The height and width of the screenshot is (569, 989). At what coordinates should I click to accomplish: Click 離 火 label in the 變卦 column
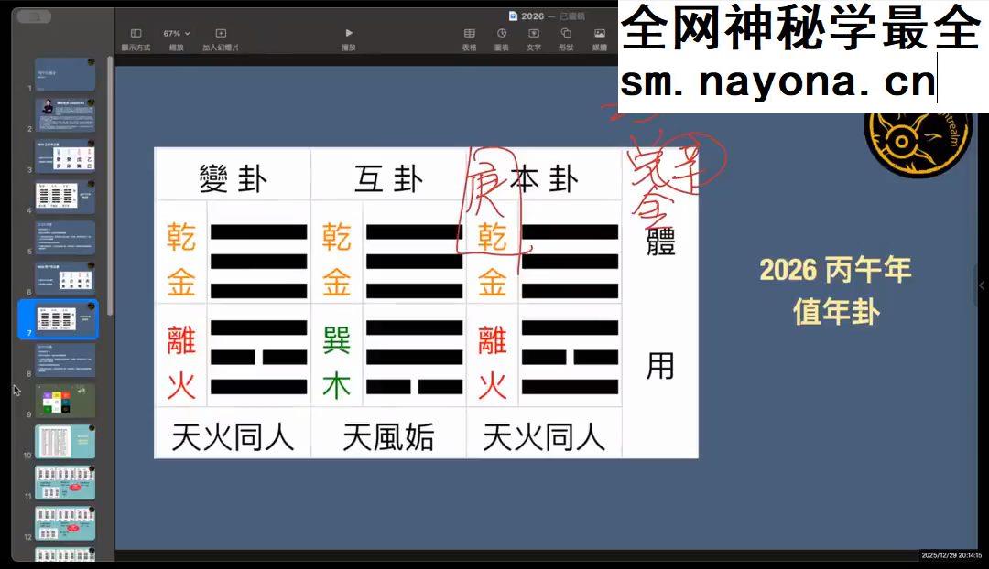181,362
